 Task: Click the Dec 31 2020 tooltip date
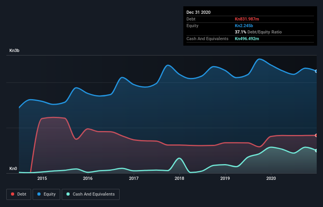tap(198, 12)
